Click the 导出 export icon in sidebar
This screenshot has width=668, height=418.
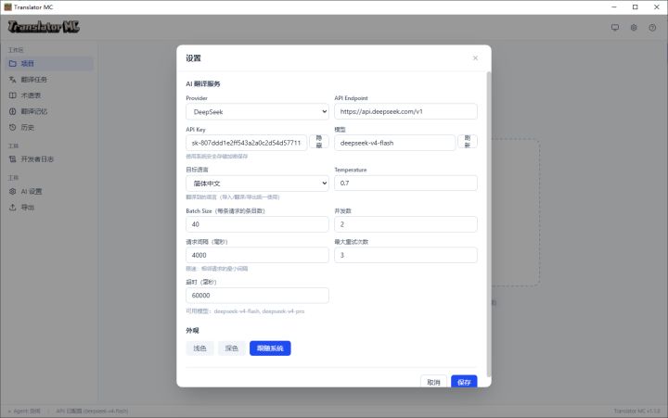(x=13, y=208)
